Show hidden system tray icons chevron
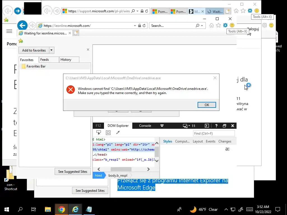This screenshot has height=215, width=287. coord(226,209)
